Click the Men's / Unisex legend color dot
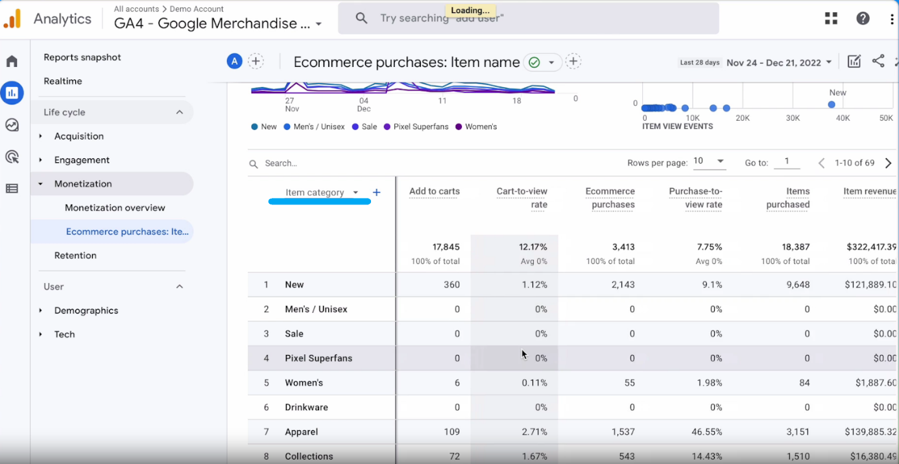The height and width of the screenshot is (464, 899). (287, 127)
